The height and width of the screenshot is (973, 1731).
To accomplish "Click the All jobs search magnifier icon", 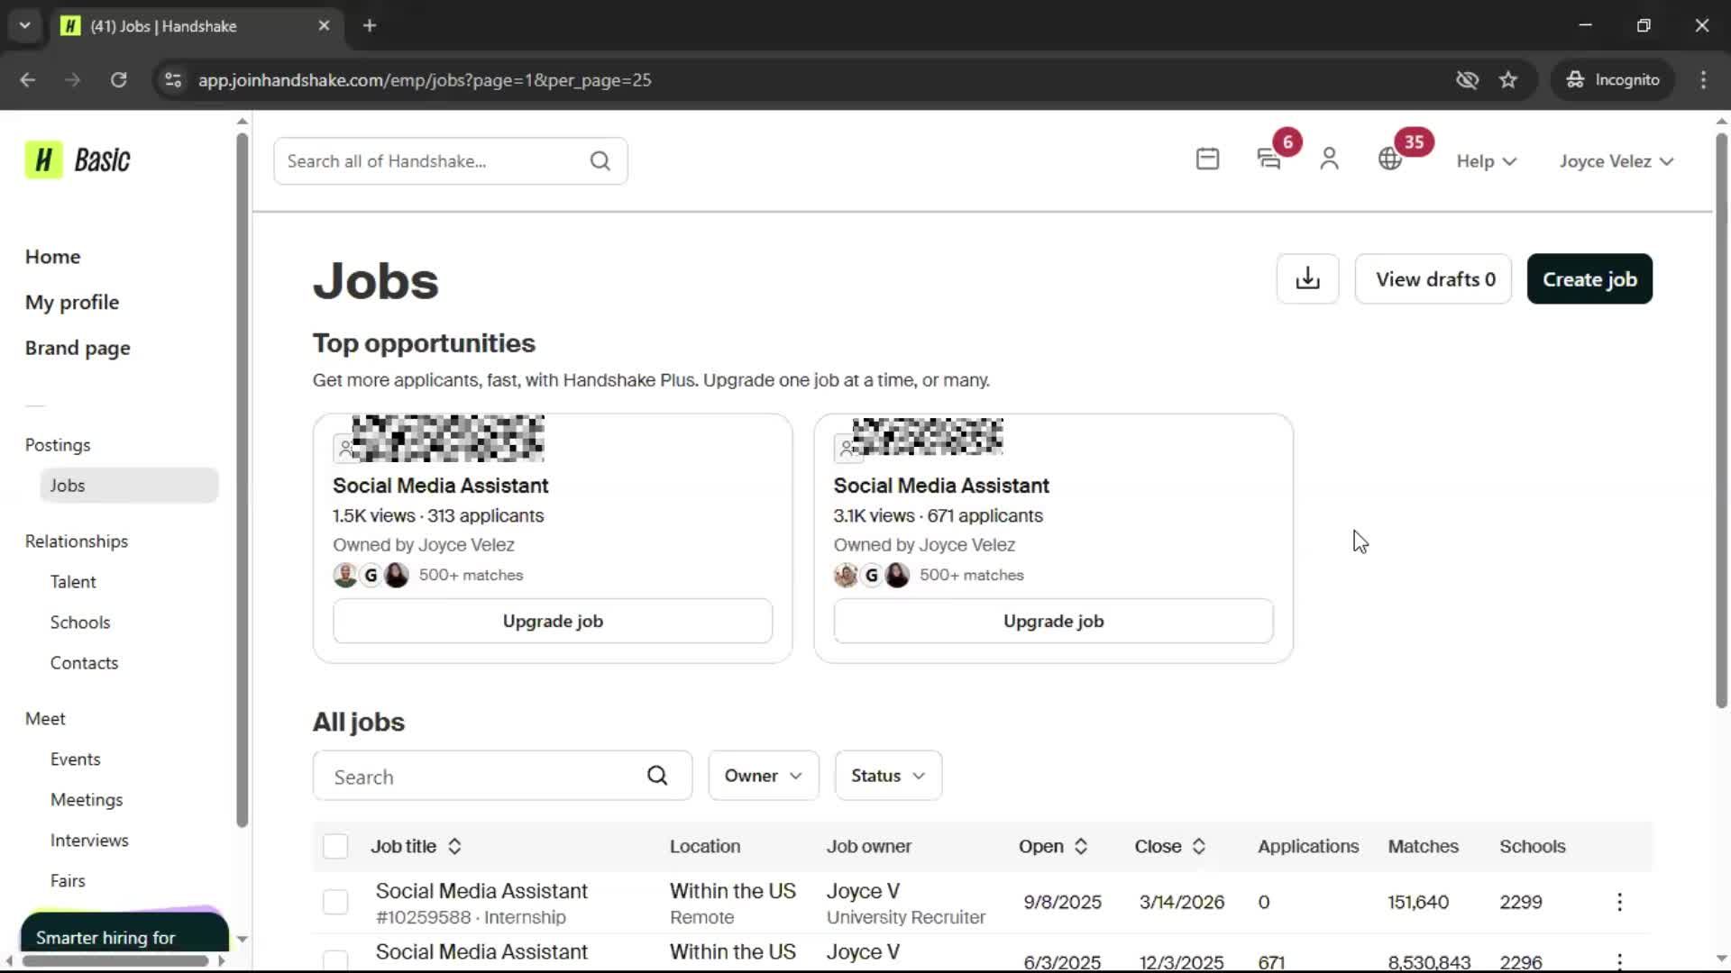I will 657,776.
